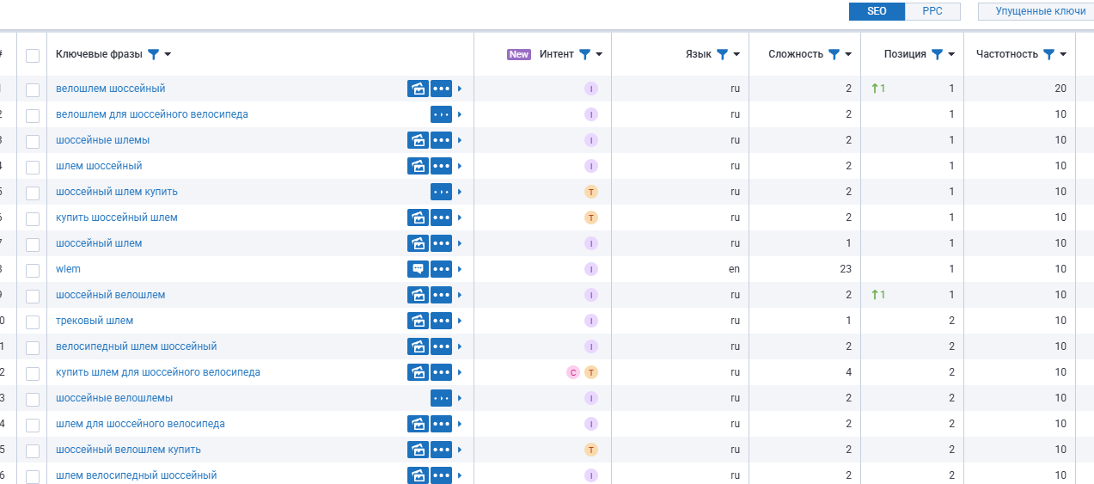Expand sort dropdown arrow of Язык column
This screenshot has width=1094, height=484.
point(736,54)
